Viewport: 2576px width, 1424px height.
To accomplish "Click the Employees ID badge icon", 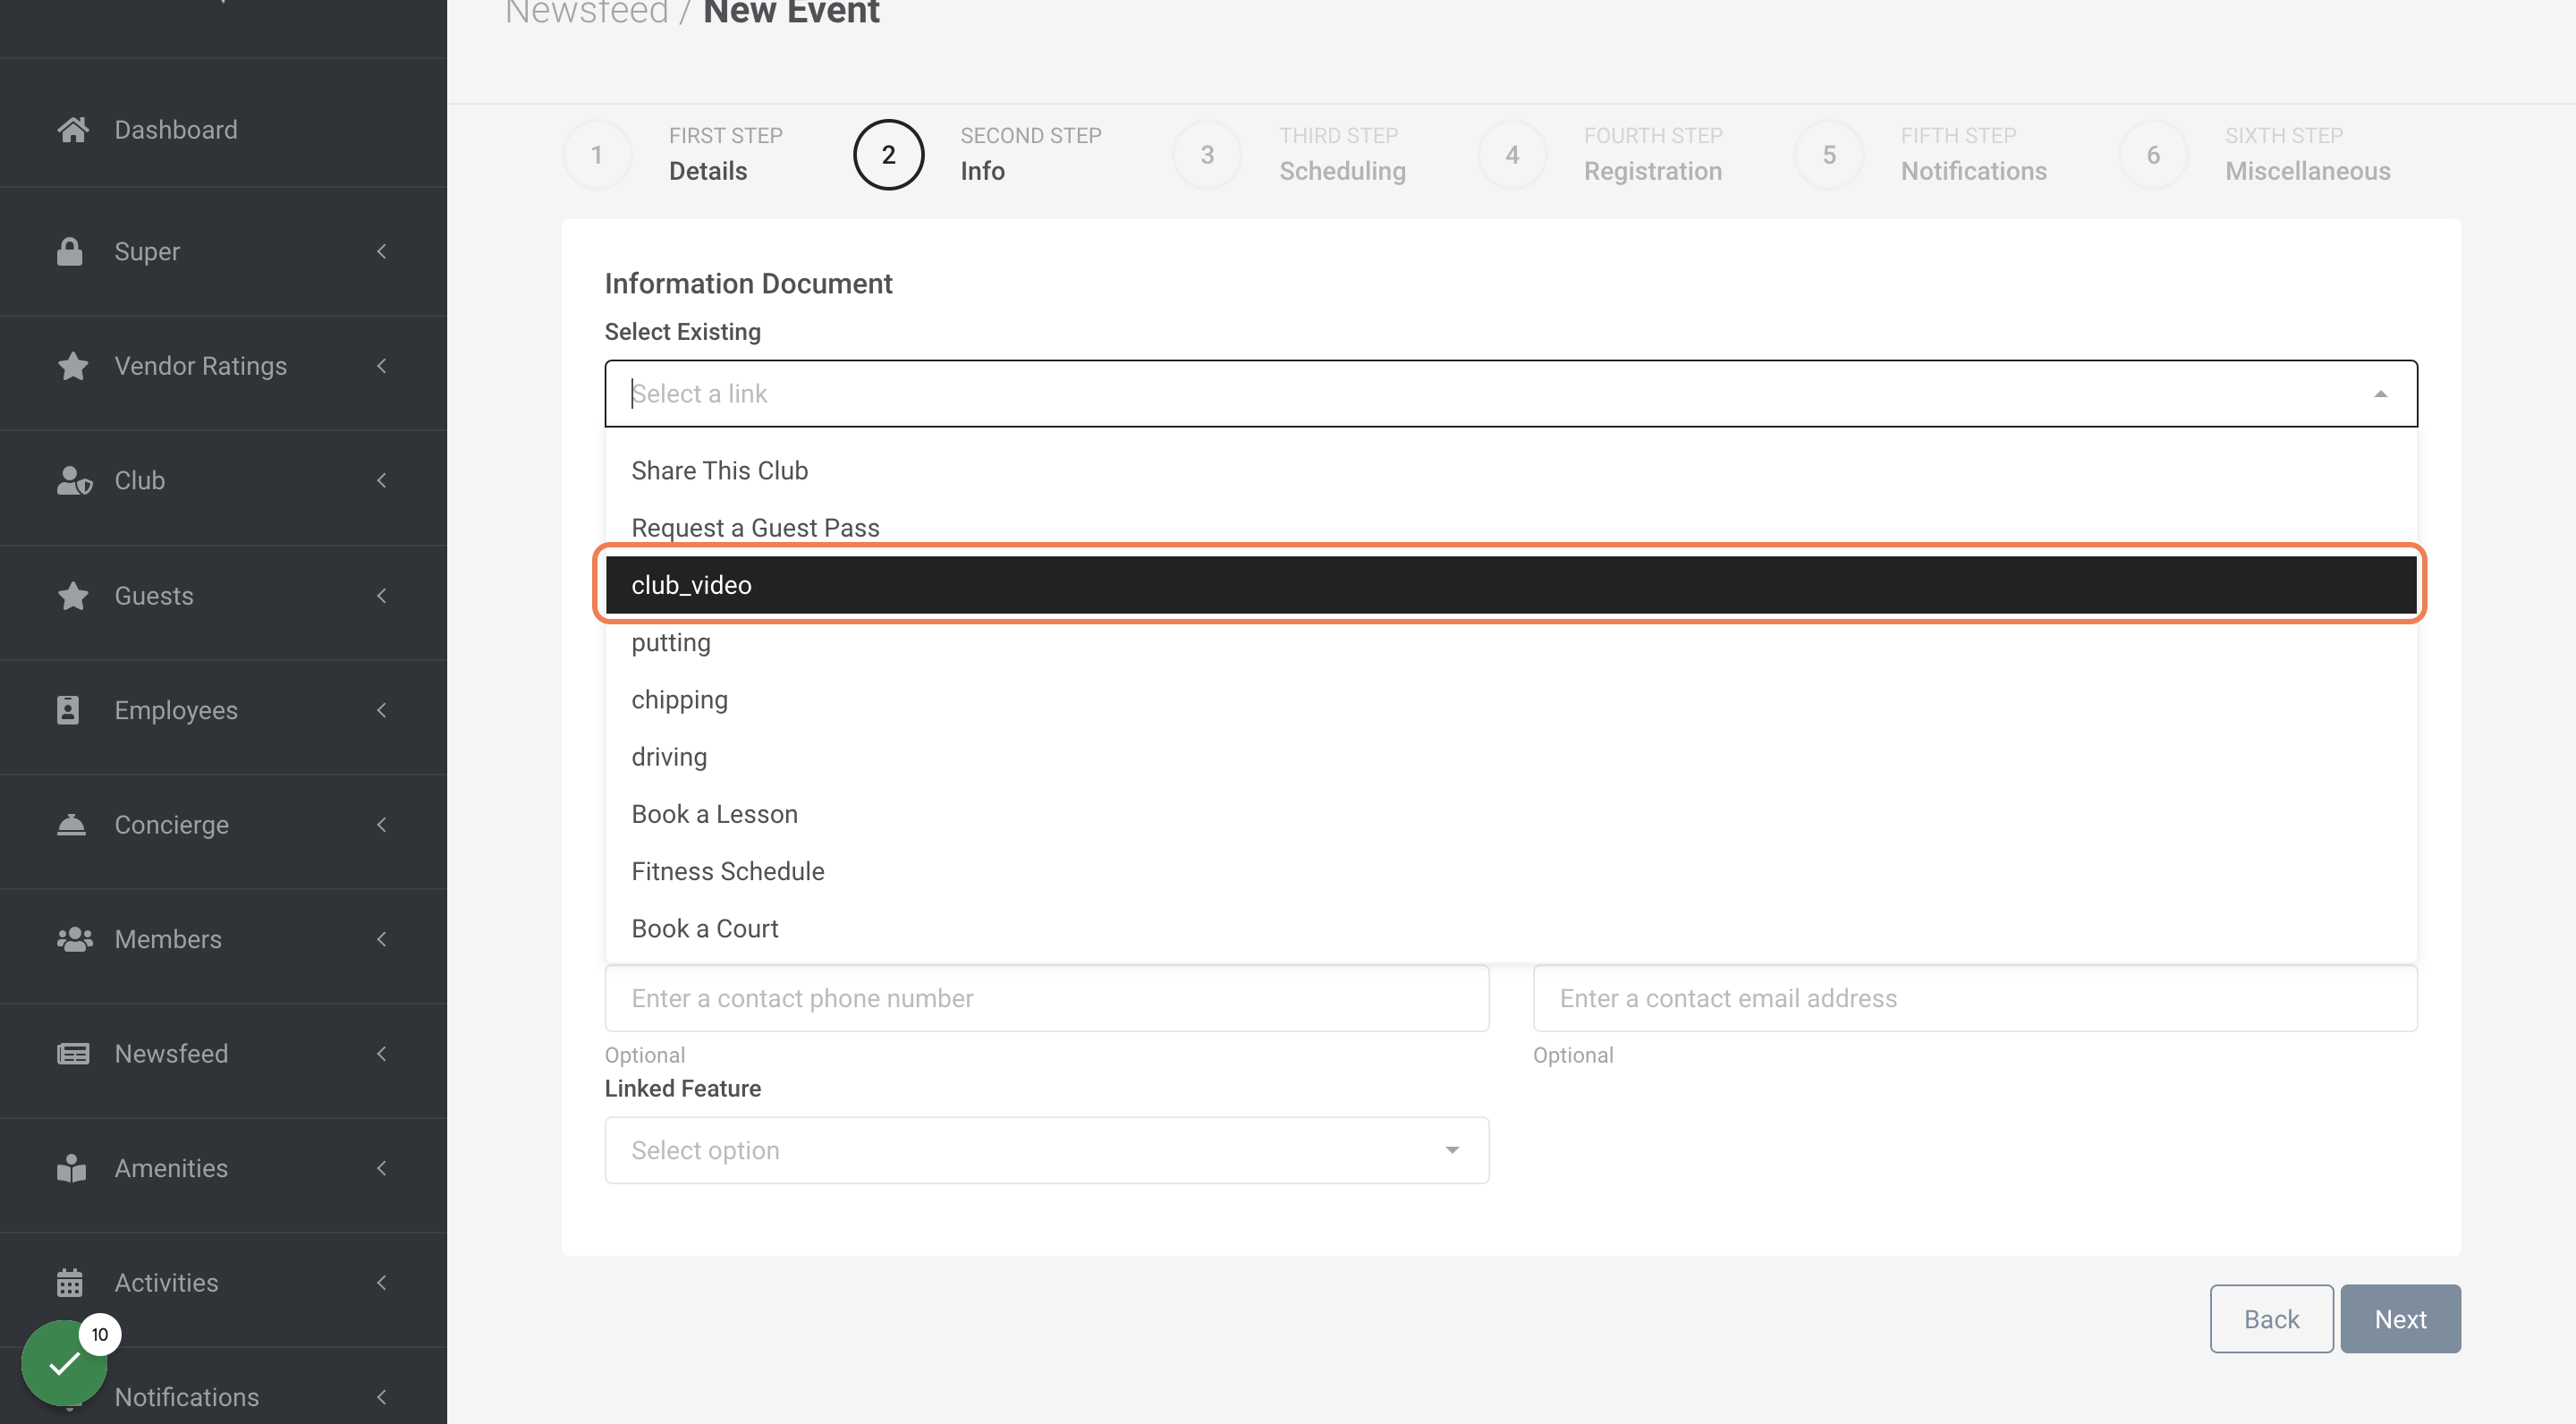I will click(x=68, y=710).
